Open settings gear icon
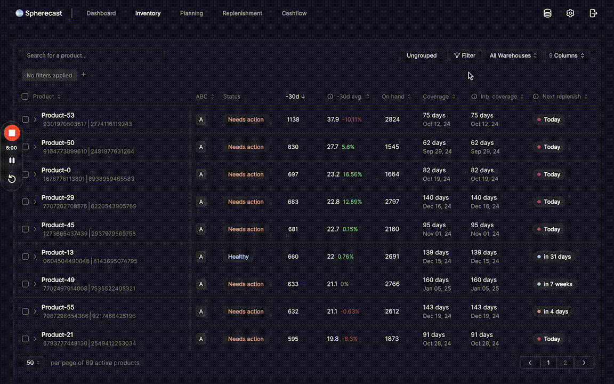 [x=570, y=13]
